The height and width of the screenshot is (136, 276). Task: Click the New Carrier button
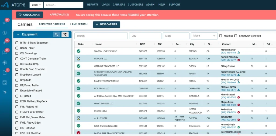point(106,24)
